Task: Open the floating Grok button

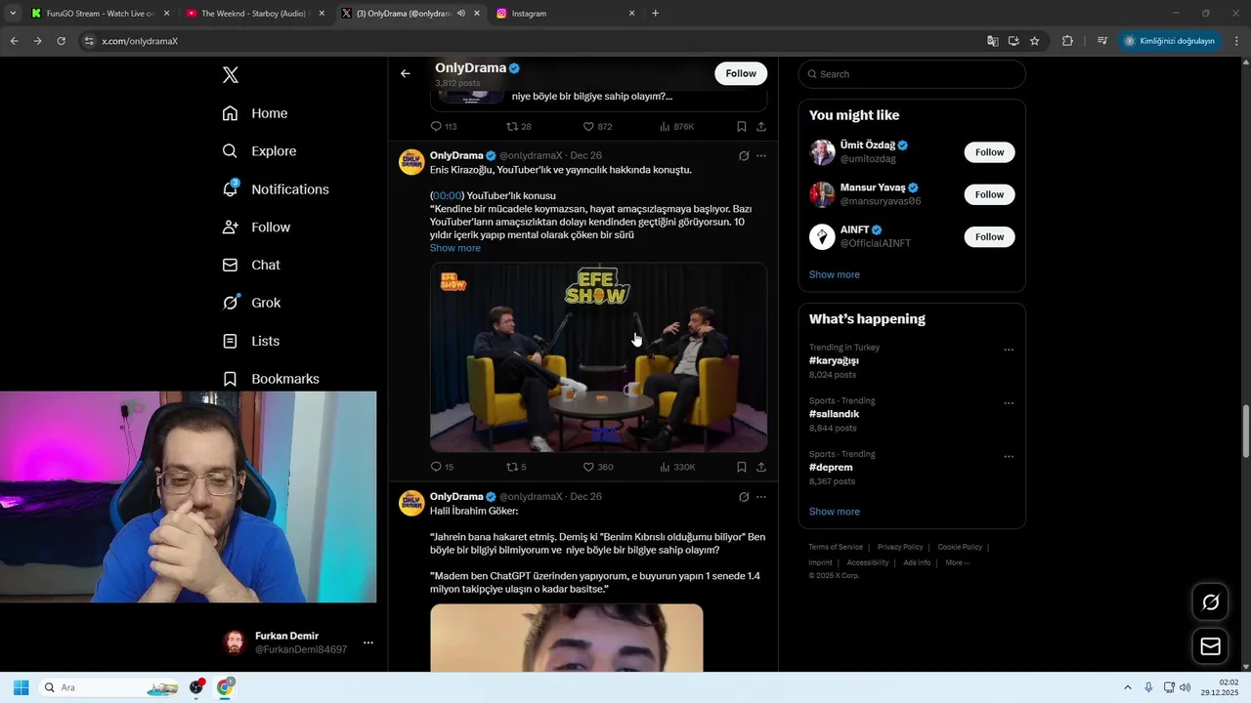Action: tap(1210, 602)
